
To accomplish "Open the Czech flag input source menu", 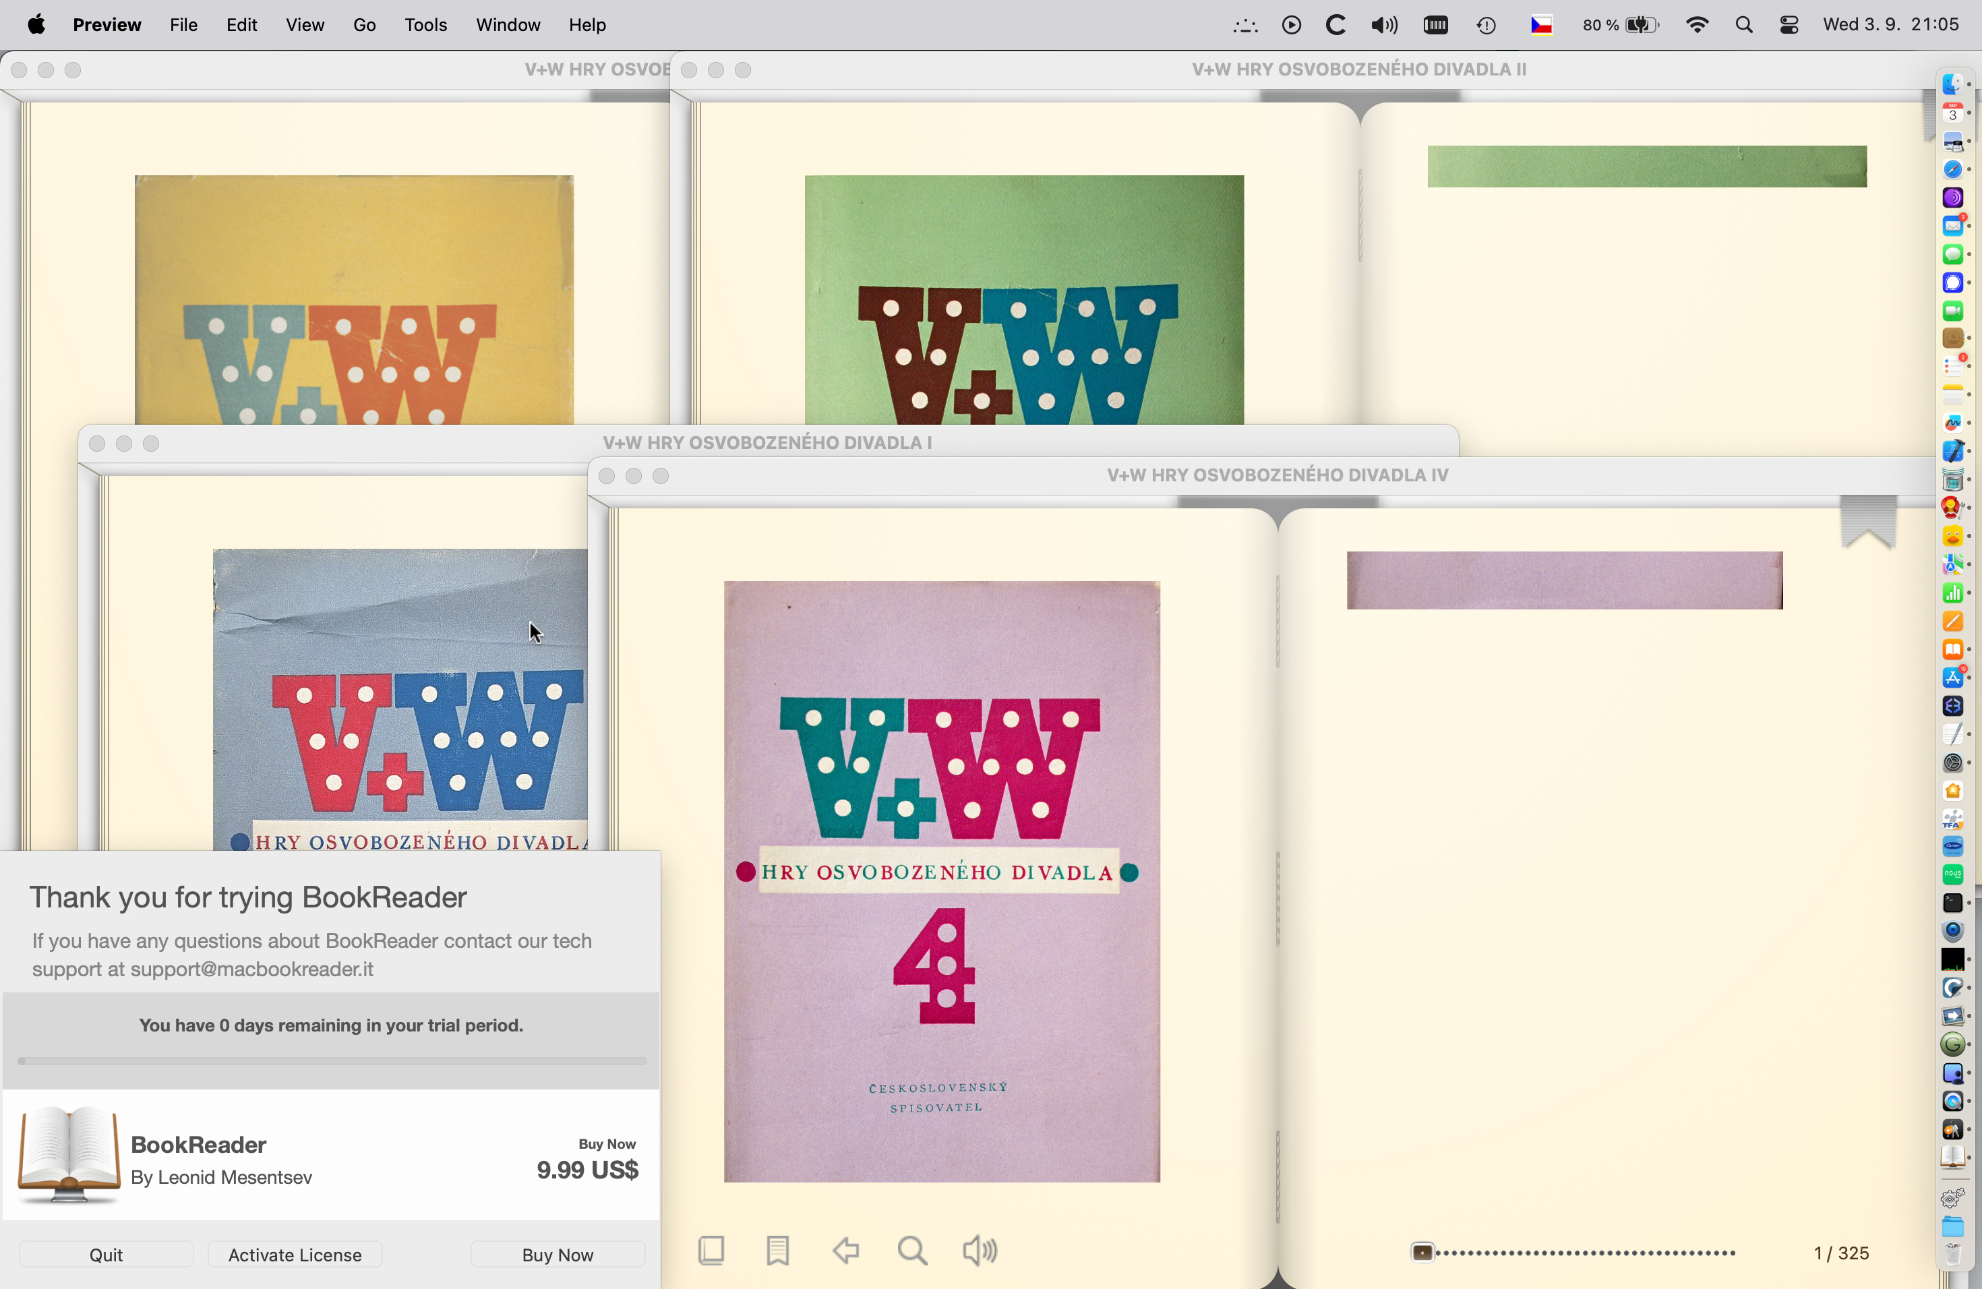I will pos(1542,25).
